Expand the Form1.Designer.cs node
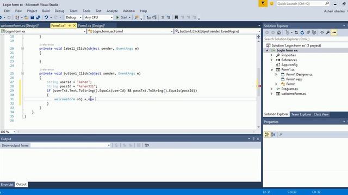Screen dimensions: 348x195 (x=276, y=75)
